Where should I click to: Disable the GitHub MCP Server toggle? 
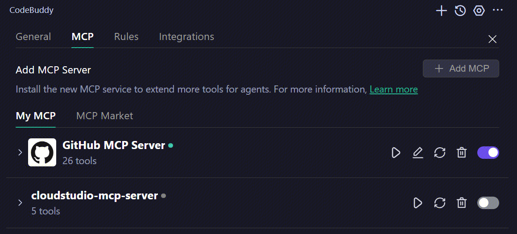[x=488, y=153]
